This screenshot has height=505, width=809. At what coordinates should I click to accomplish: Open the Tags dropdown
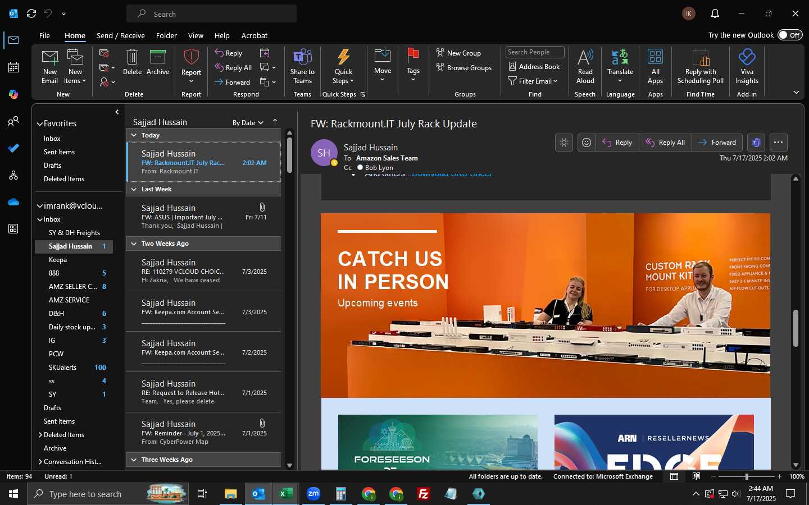coord(413,66)
